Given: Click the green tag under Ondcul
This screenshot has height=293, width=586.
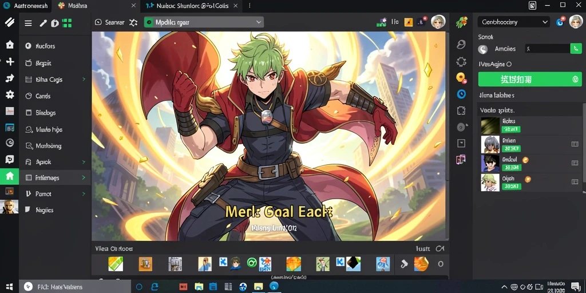Looking at the screenshot, I should 510,168.
